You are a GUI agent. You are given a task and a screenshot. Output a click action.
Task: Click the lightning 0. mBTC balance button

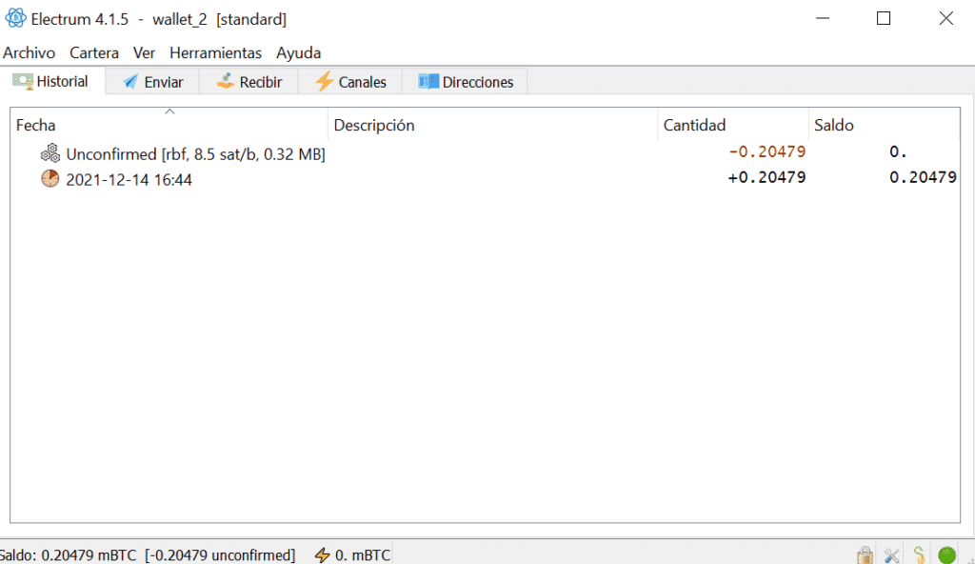tap(351, 554)
